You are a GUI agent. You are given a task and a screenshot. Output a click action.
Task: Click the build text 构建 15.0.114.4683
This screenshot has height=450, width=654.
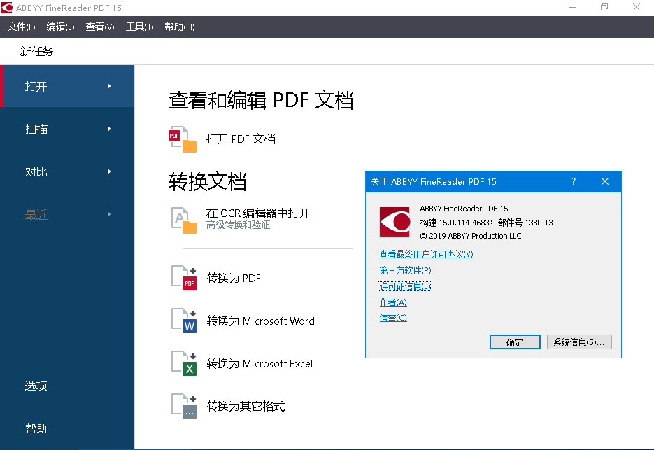pyautogui.click(x=455, y=223)
